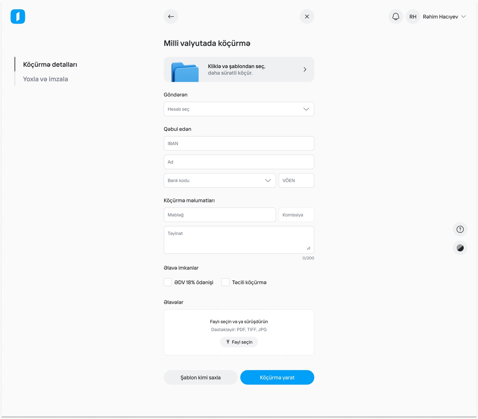Close the transfer form with the X
Image resolution: width=478 pixels, height=419 pixels.
pyautogui.click(x=307, y=17)
